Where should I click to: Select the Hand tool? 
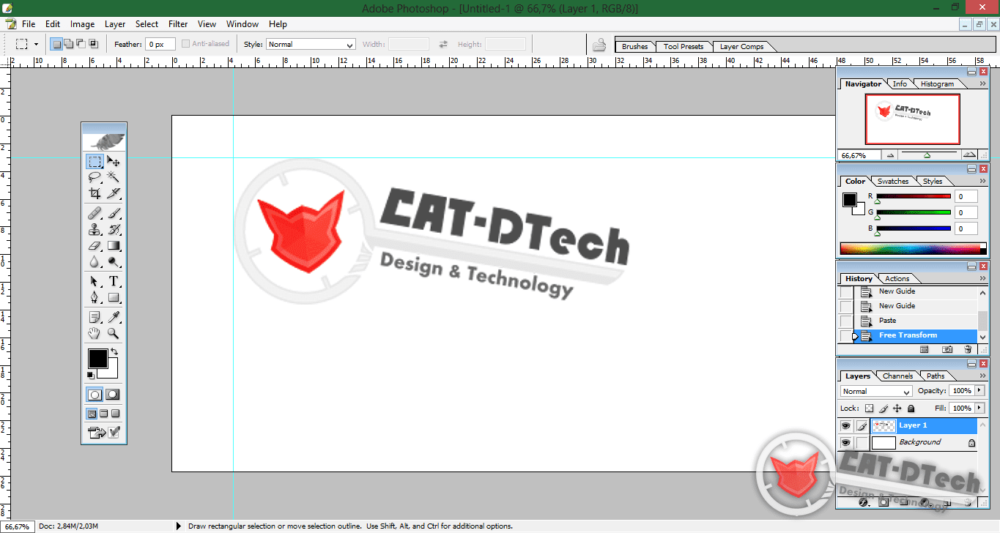[x=95, y=334]
